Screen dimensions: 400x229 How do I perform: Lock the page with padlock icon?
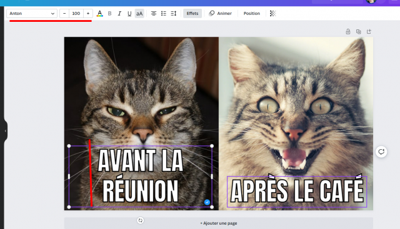pos(348,32)
